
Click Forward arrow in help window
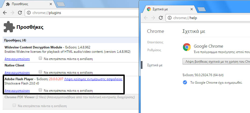coord(153,18)
